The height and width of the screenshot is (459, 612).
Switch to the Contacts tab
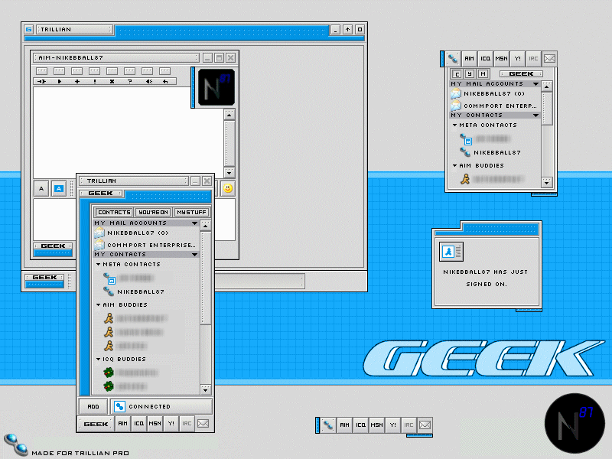click(114, 213)
